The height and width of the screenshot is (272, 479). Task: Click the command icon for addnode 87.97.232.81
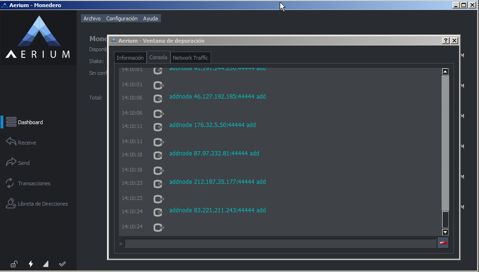[158, 155]
